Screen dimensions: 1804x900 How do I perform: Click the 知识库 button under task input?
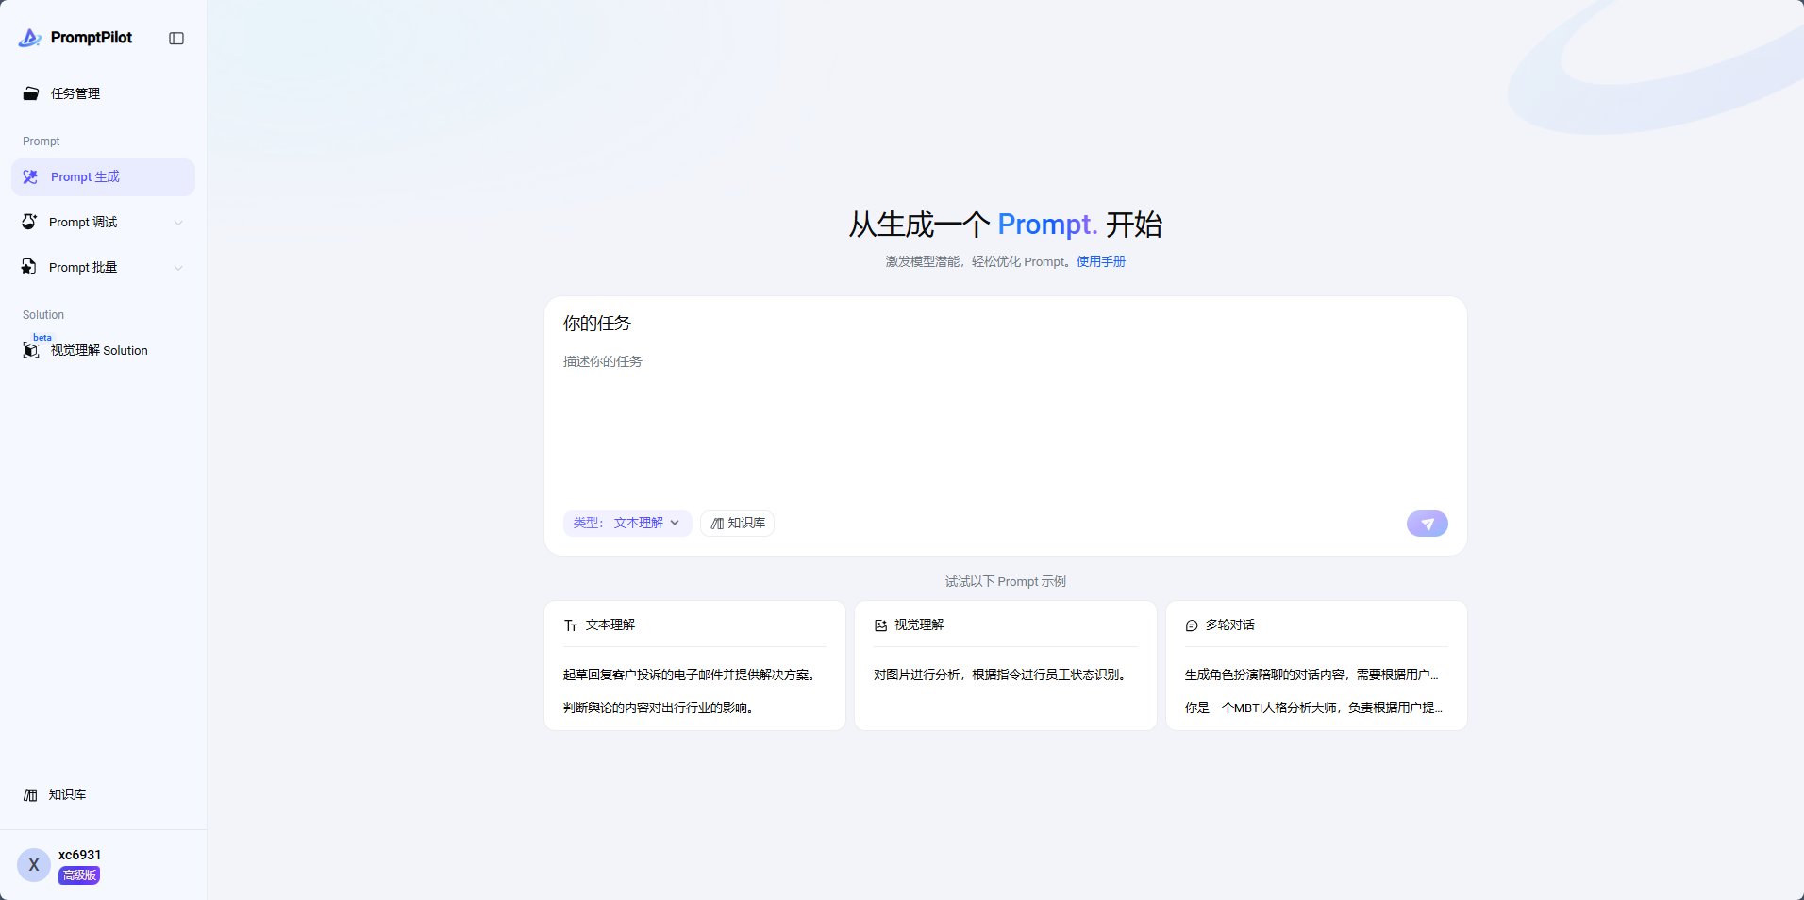[x=738, y=524]
